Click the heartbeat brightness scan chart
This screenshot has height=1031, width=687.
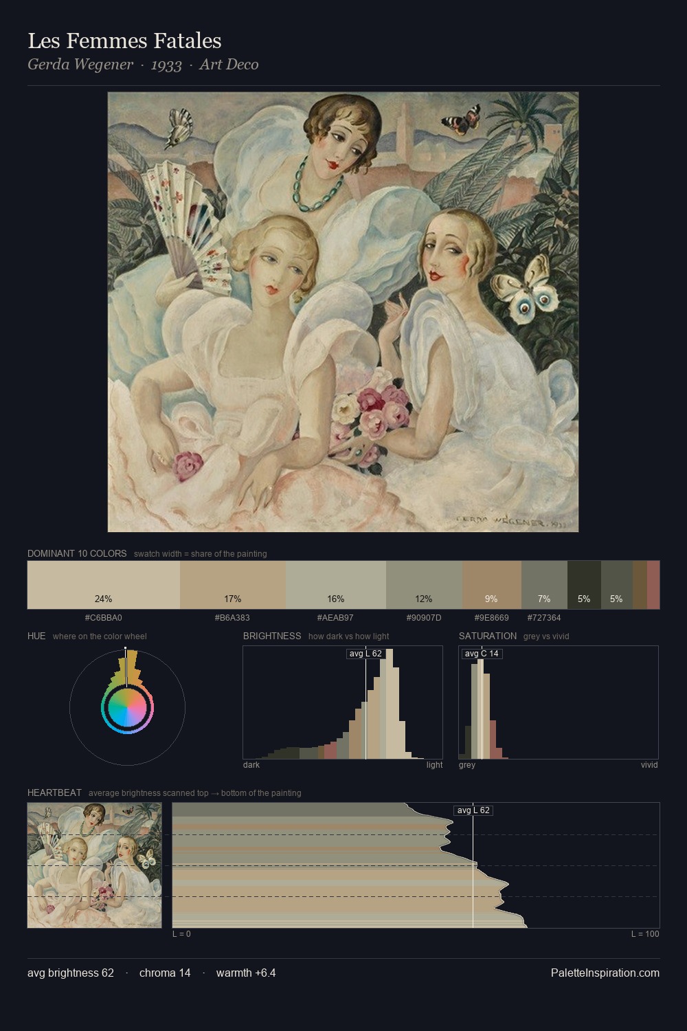(x=416, y=865)
